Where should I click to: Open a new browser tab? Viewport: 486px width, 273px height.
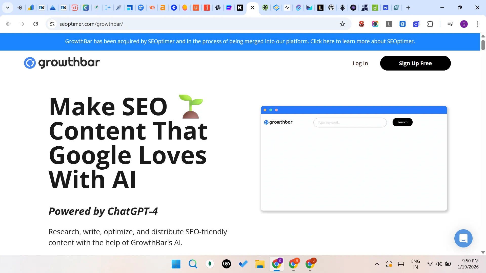point(408,8)
